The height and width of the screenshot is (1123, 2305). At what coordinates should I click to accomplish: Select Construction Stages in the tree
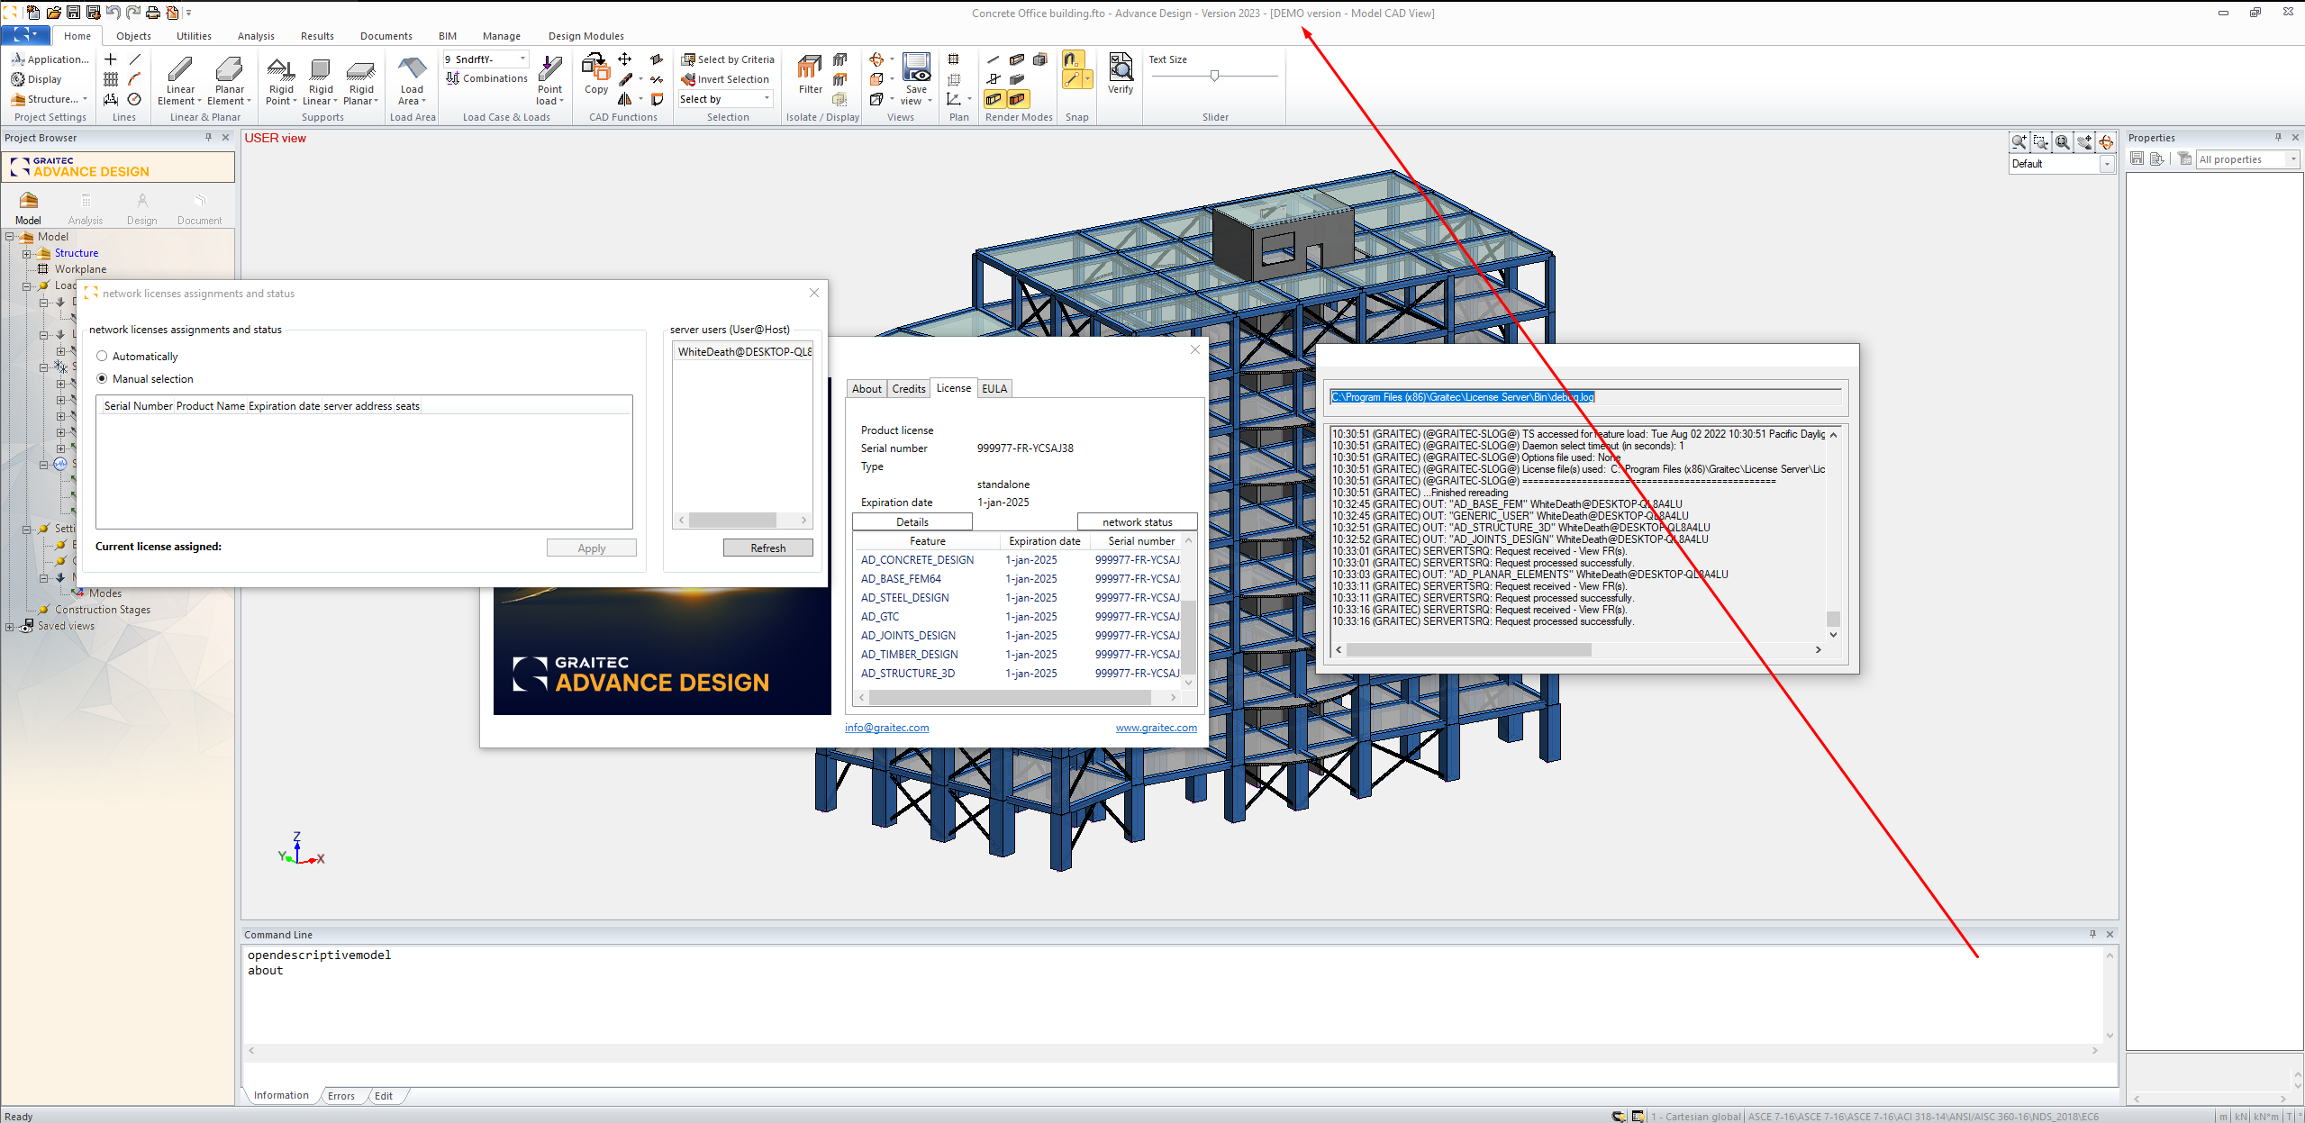(102, 611)
